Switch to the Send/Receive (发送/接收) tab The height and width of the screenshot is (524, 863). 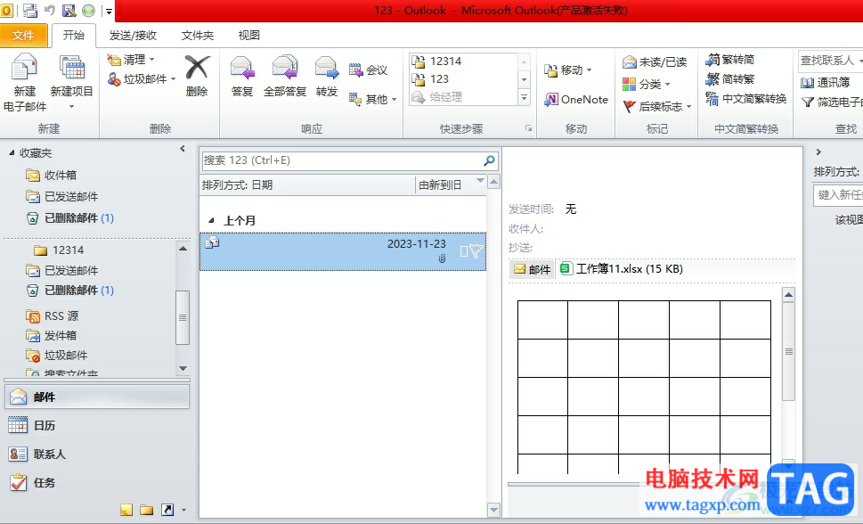point(133,36)
